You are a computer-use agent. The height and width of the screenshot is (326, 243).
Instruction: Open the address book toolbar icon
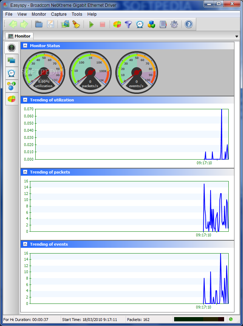163,24
